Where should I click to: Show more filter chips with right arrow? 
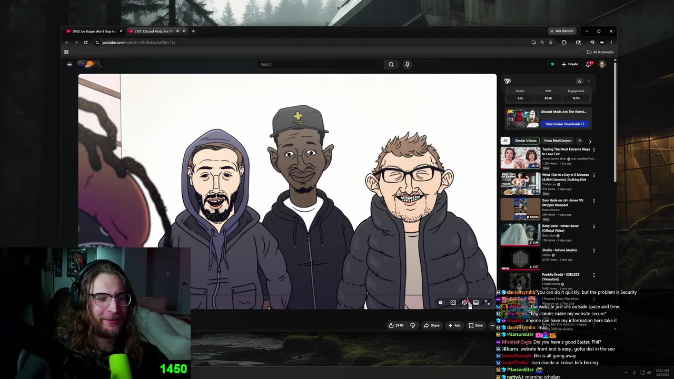pos(590,141)
